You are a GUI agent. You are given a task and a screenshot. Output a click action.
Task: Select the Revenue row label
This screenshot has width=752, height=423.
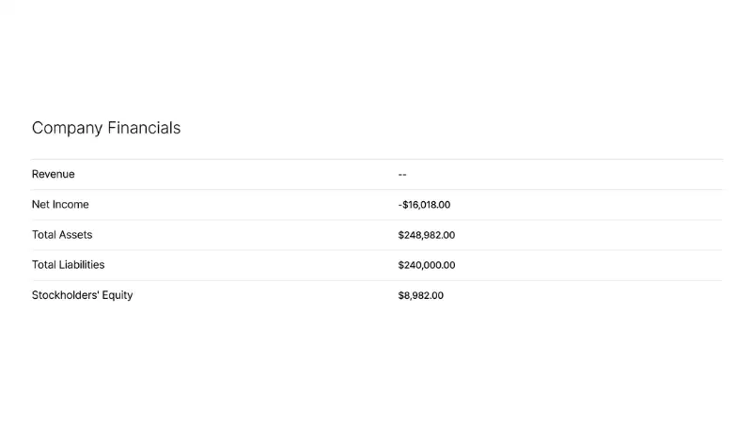click(x=54, y=174)
